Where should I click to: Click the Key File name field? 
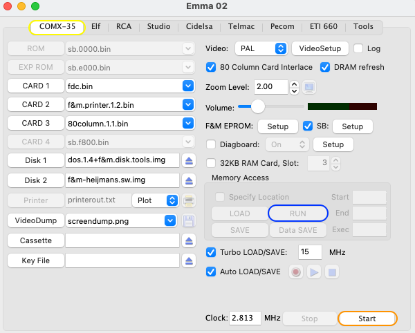122,260
